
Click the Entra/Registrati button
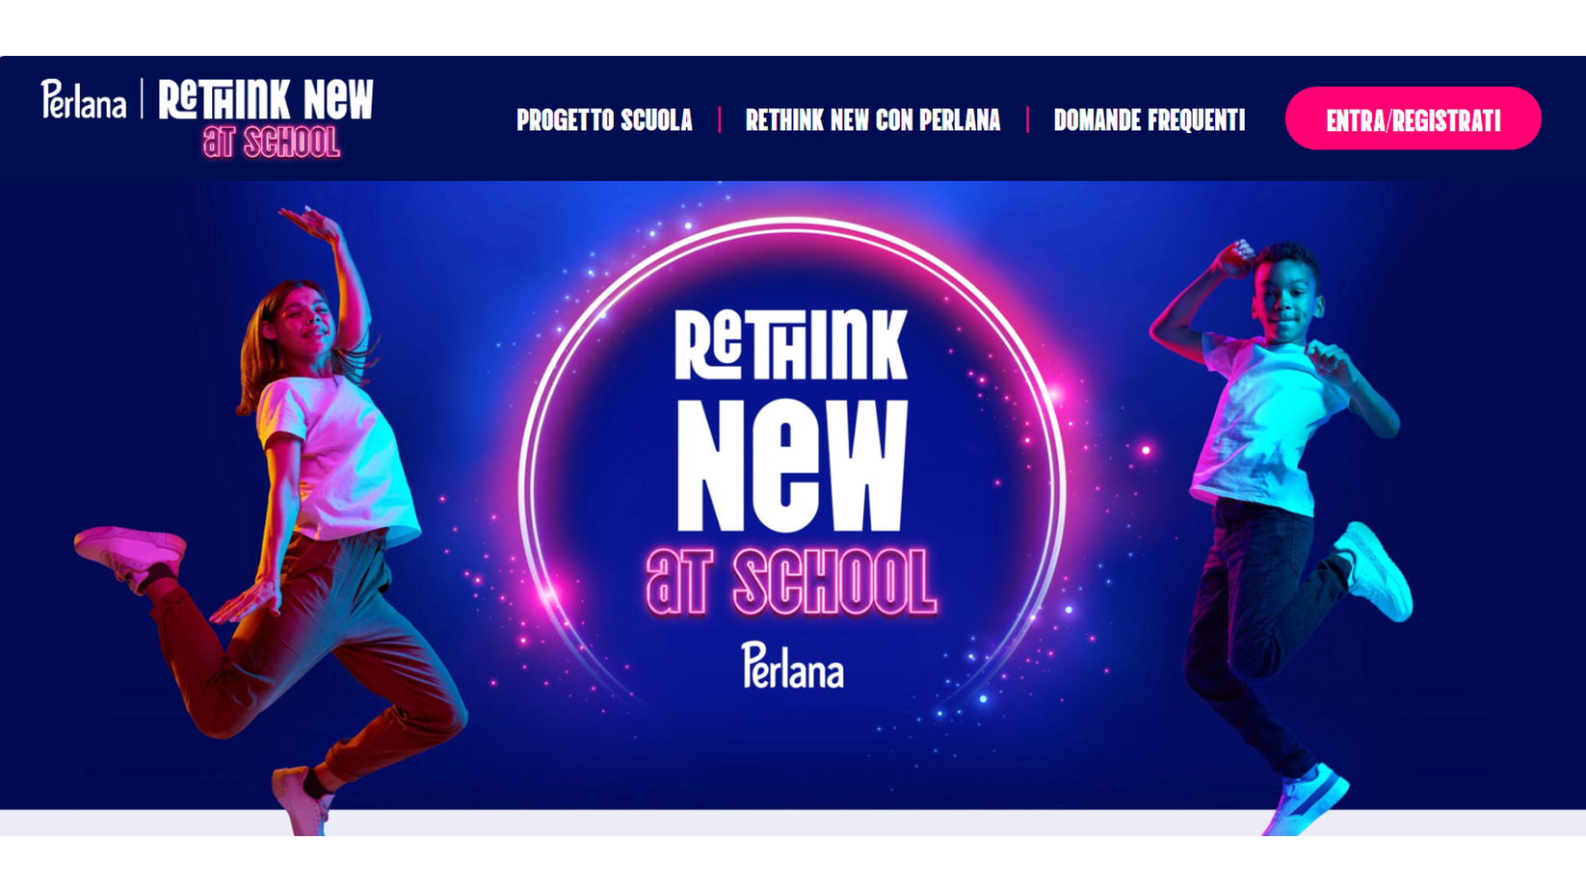[1413, 118]
